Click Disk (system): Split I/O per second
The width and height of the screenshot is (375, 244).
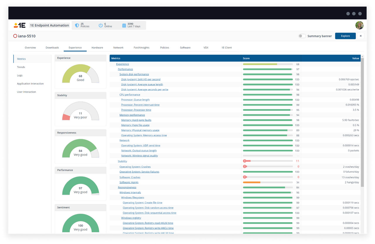click(x=141, y=79)
